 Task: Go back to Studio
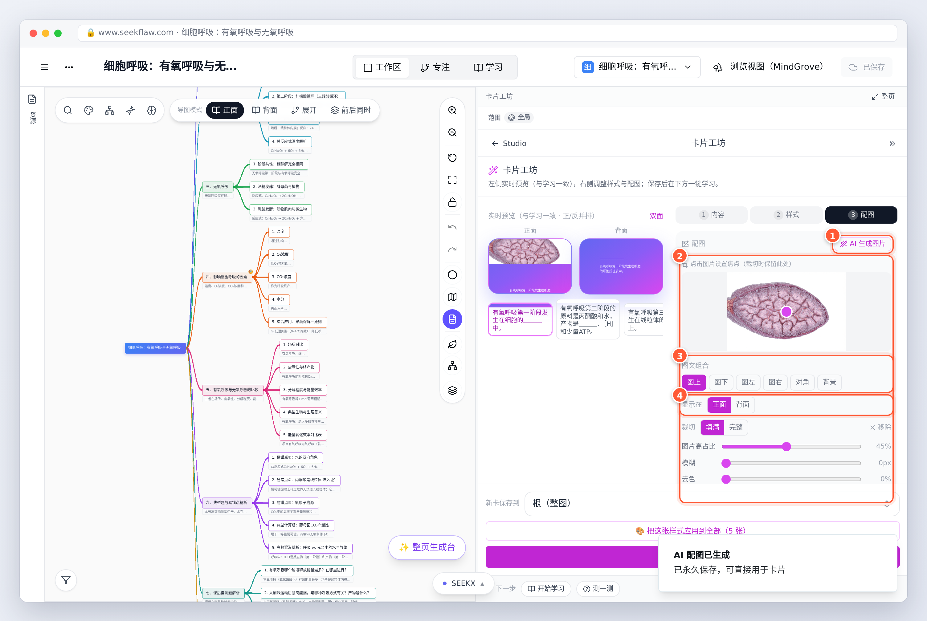509,143
